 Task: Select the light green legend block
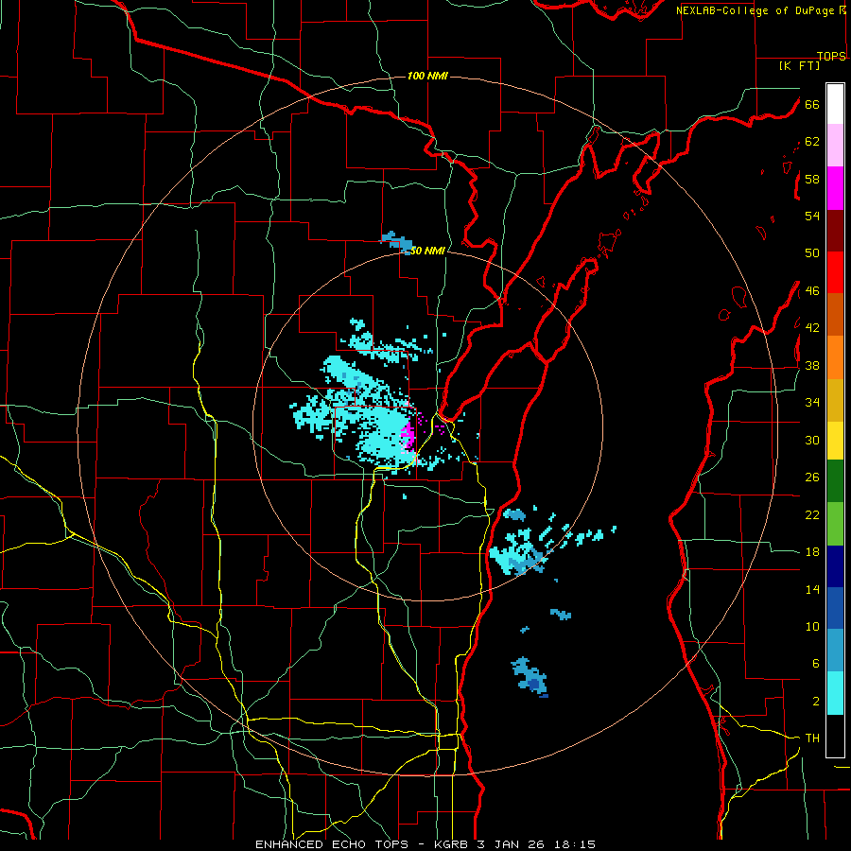click(x=835, y=524)
